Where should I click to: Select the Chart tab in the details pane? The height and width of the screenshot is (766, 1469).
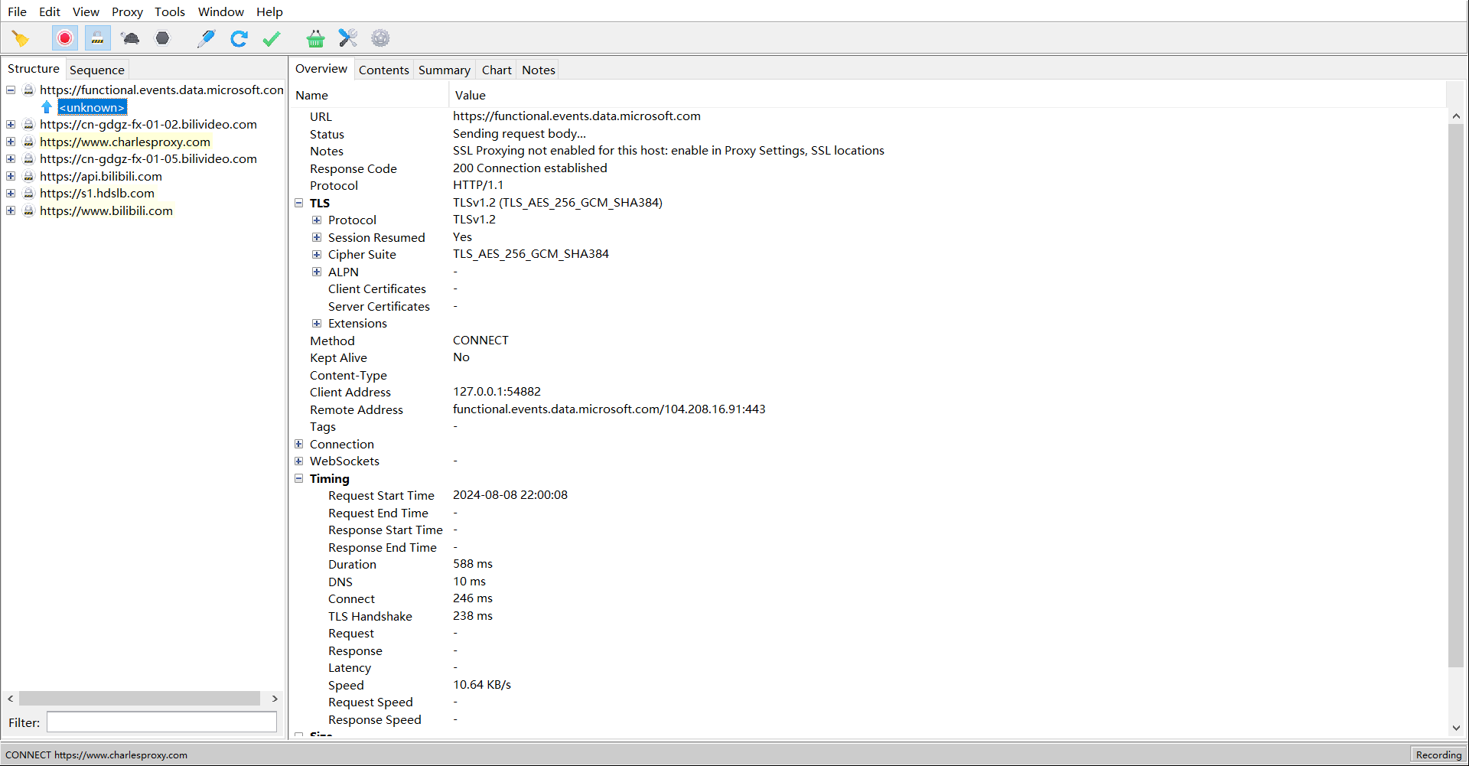click(496, 69)
